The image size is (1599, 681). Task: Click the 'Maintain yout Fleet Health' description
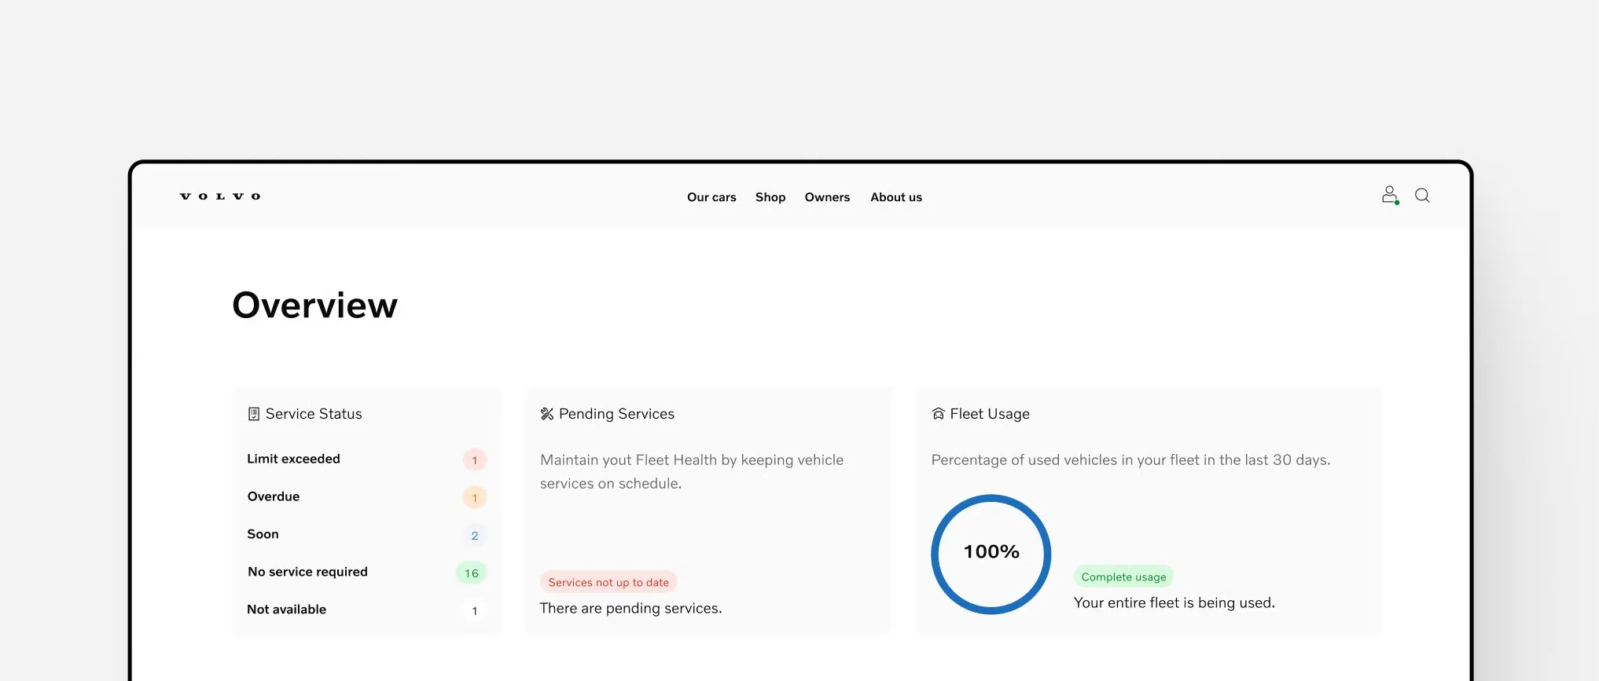click(x=692, y=471)
